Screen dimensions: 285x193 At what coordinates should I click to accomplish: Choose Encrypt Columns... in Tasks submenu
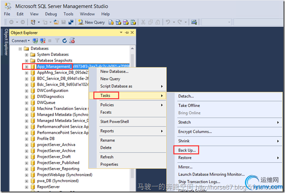click(224, 132)
